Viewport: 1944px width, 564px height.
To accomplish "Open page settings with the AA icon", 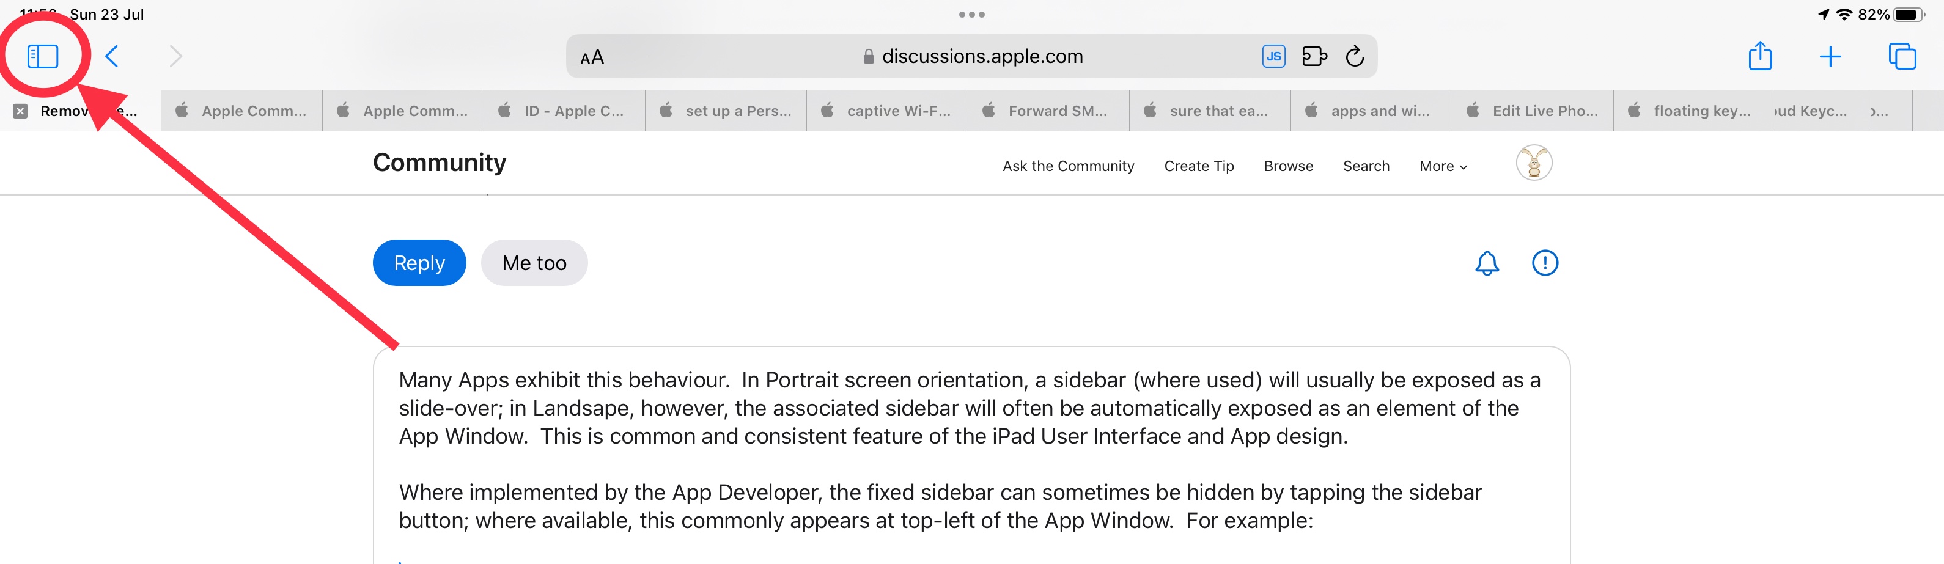I will point(591,56).
